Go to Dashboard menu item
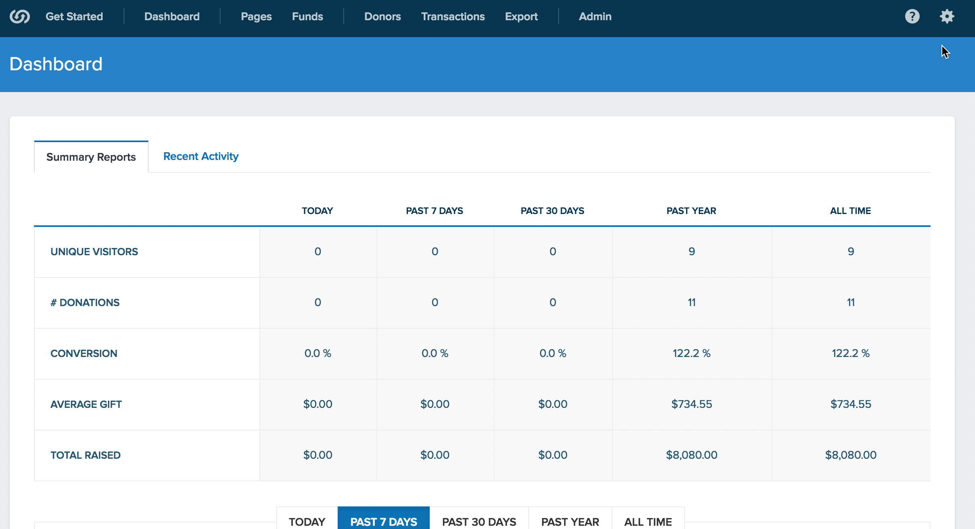Viewport: 975px width, 529px height. point(172,17)
